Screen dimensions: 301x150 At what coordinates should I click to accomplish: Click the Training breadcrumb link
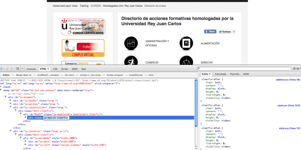pos(84,6)
